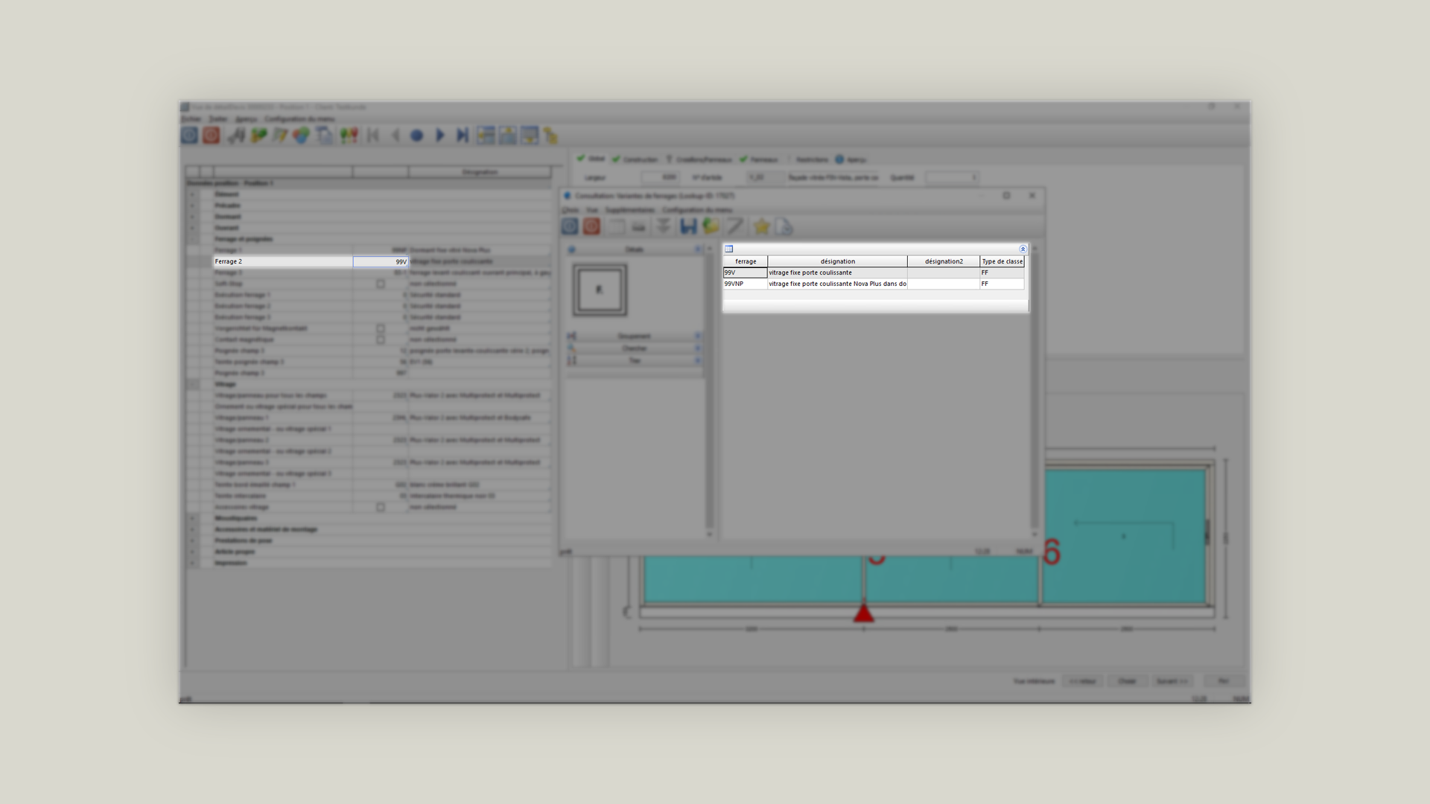Toggle the Contact magnétique checkbox
Viewport: 1430px width, 804px height.
click(x=381, y=339)
